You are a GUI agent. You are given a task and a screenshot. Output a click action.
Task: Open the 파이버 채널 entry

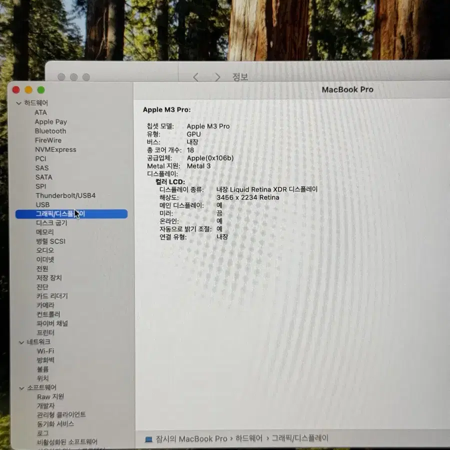[x=52, y=323]
